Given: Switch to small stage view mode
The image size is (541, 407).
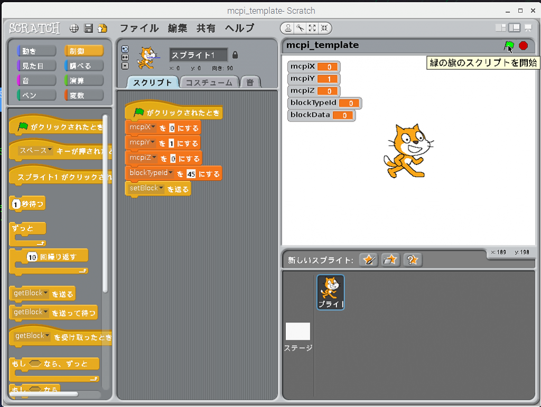Looking at the screenshot, I should coord(500,28).
